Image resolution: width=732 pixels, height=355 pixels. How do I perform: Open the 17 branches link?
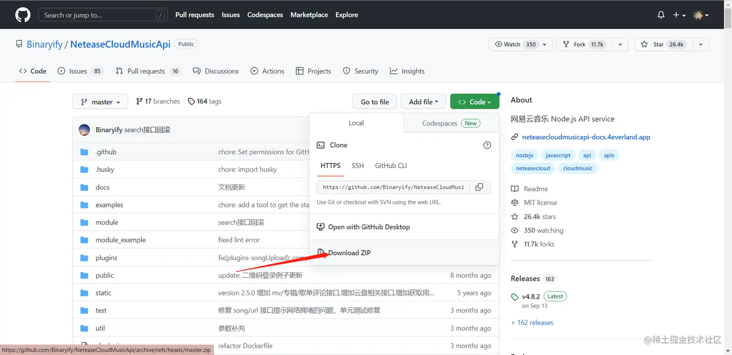(x=158, y=102)
